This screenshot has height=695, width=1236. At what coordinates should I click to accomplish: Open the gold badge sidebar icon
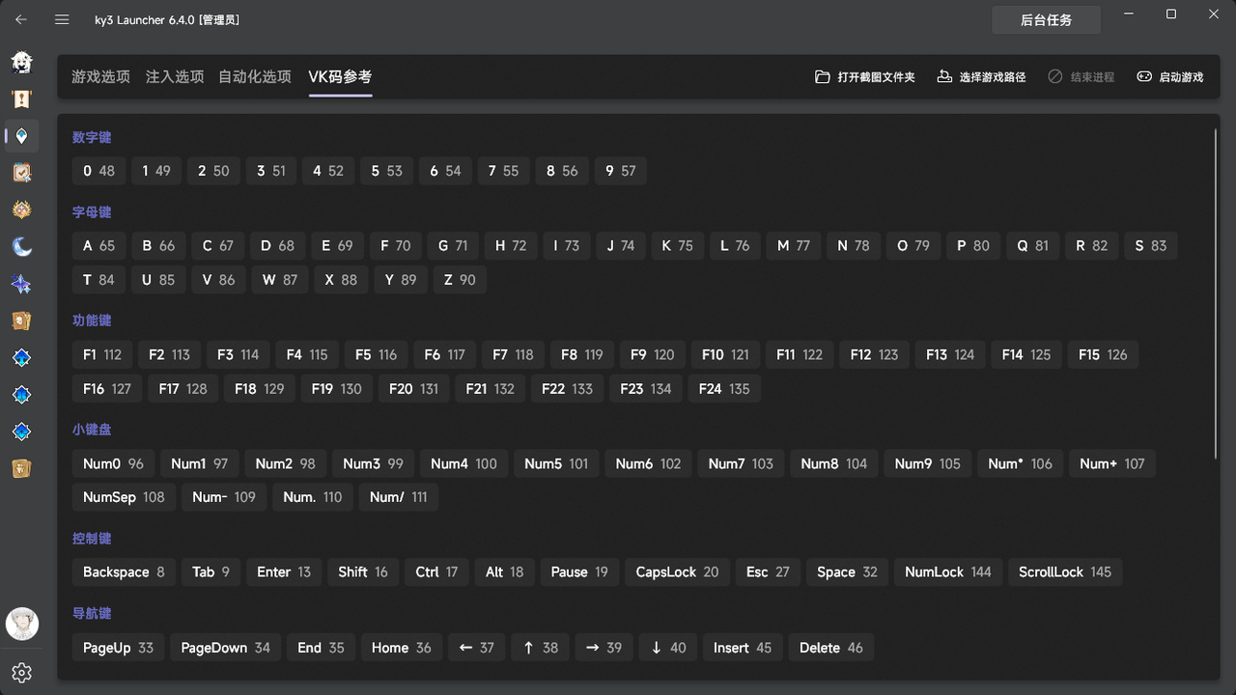(x=21, y=209)
